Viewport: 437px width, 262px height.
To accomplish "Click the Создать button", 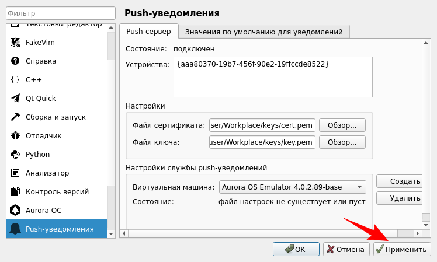I will point(400,181).
